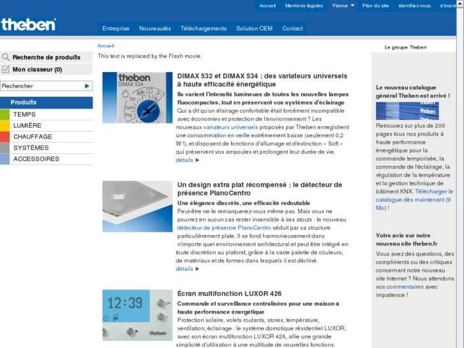Click the Theben logo
This screenshot has width=464, height=348.
tap(29, 24)
